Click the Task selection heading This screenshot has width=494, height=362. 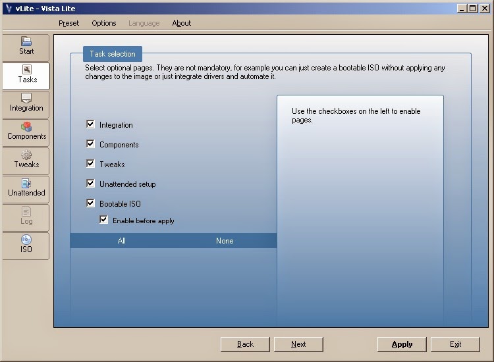click(x=113, y=54)
